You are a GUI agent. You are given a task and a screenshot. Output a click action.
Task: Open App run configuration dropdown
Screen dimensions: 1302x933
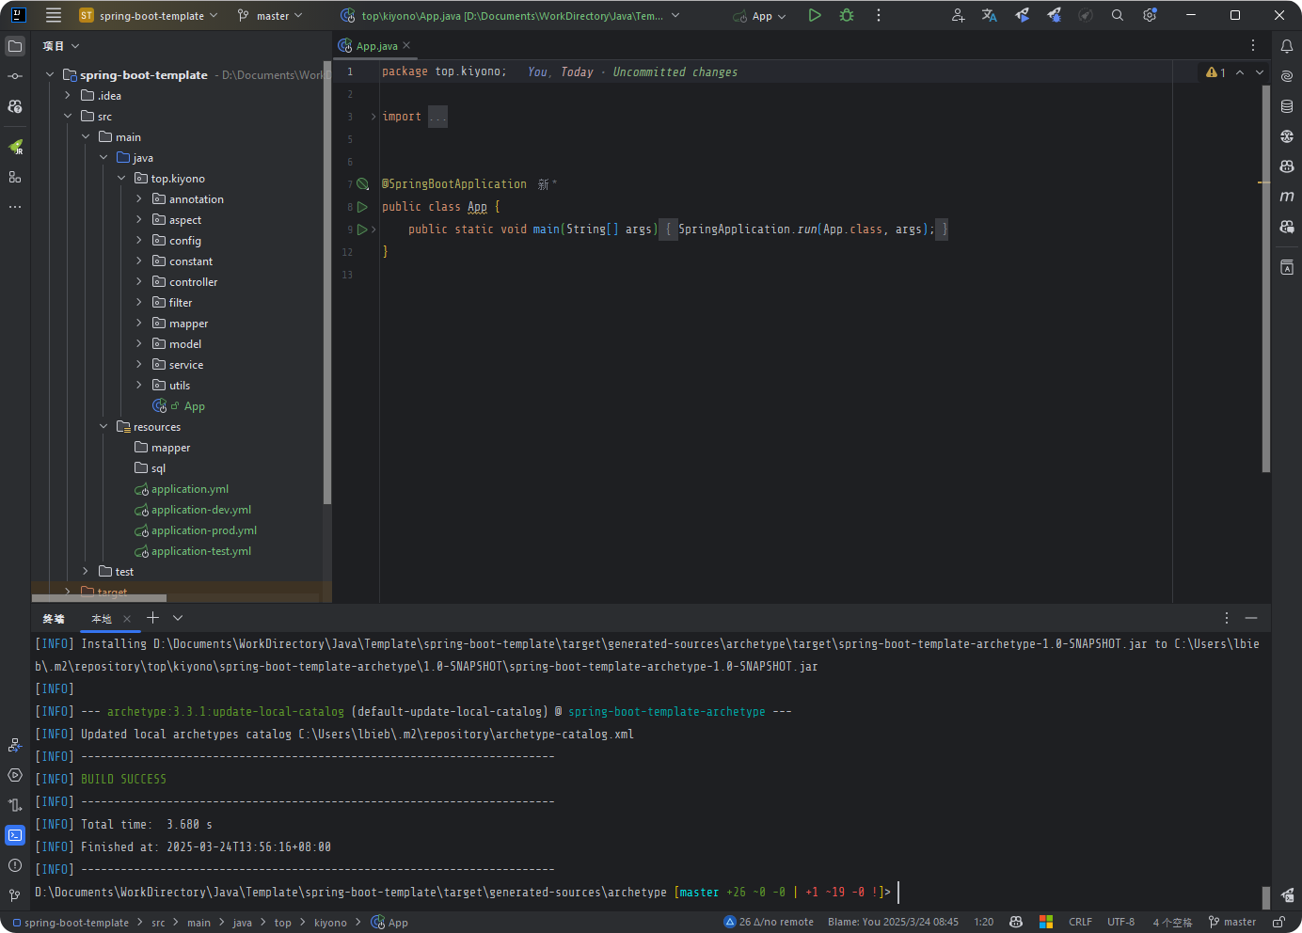click(x=760, y=15)
